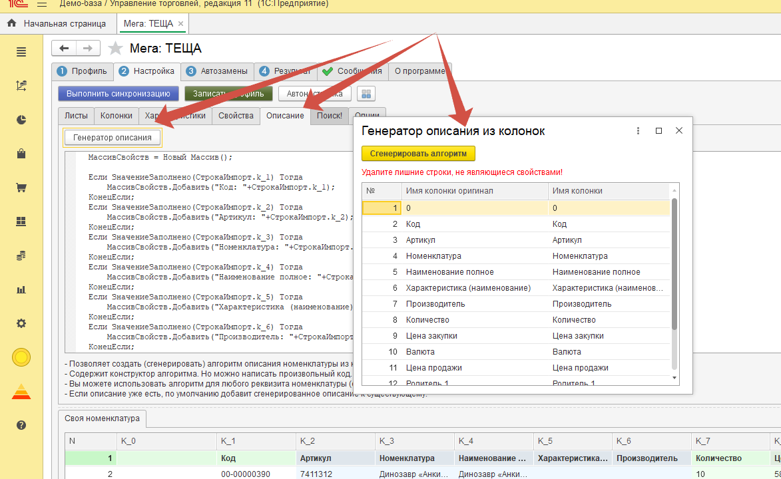Viewport: 781px width, 479px height.
Task: Open the Листы sub-tab
Action: pos(76,116)
